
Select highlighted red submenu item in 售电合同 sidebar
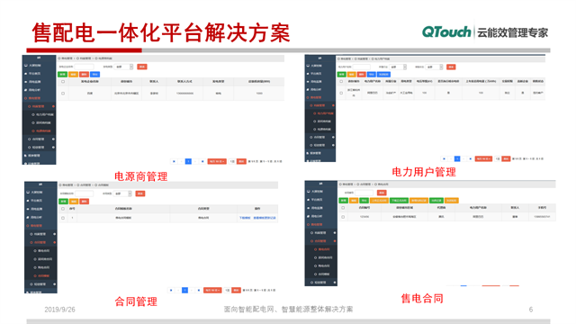(x=322, y=249)
